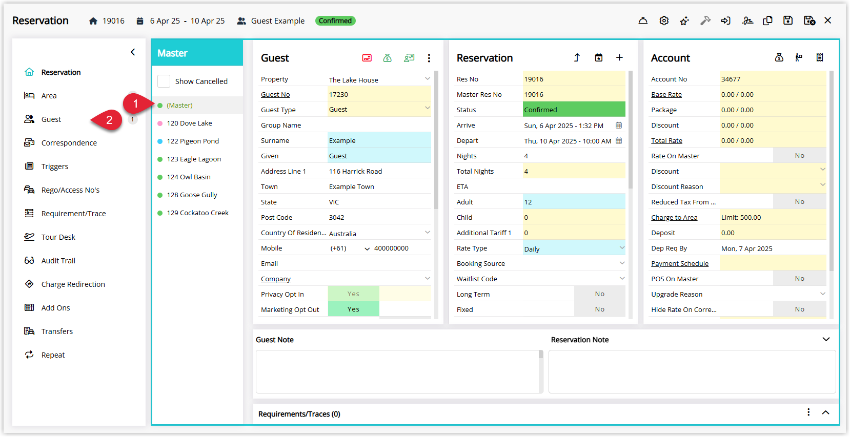
Task: Open the Property dropdown
Action: [x=427, y=78]
